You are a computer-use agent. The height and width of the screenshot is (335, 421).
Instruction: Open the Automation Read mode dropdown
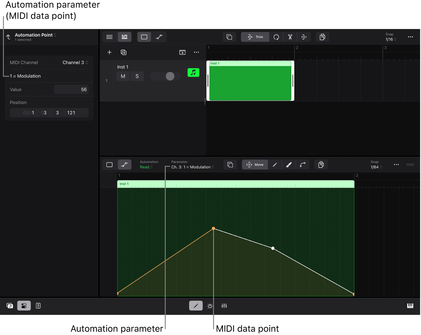[146, 167]
